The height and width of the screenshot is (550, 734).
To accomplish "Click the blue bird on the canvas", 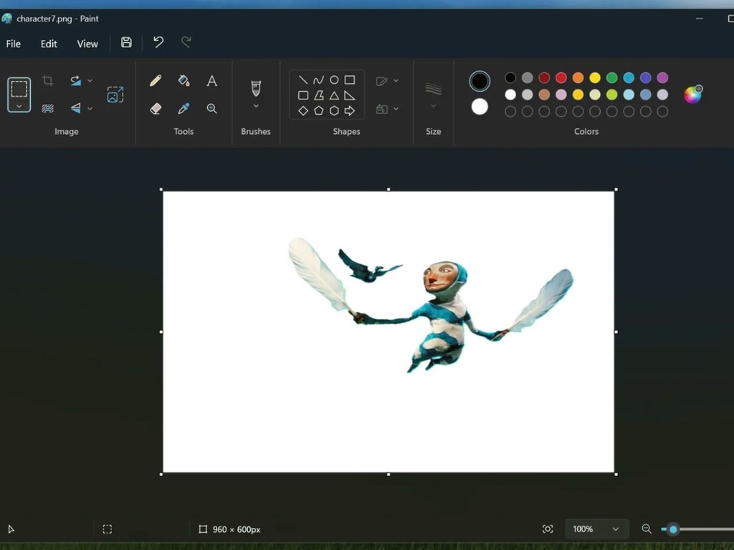I will click(x=370, y=266).
